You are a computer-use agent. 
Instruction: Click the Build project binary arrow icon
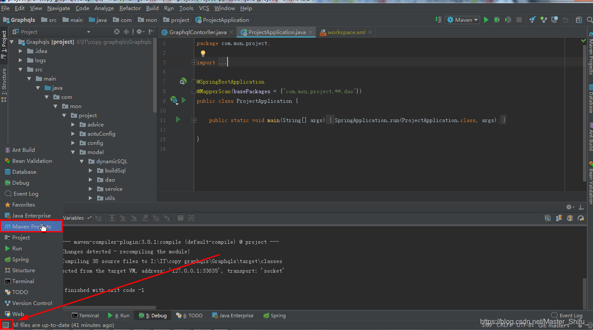[x=439, y=20]
